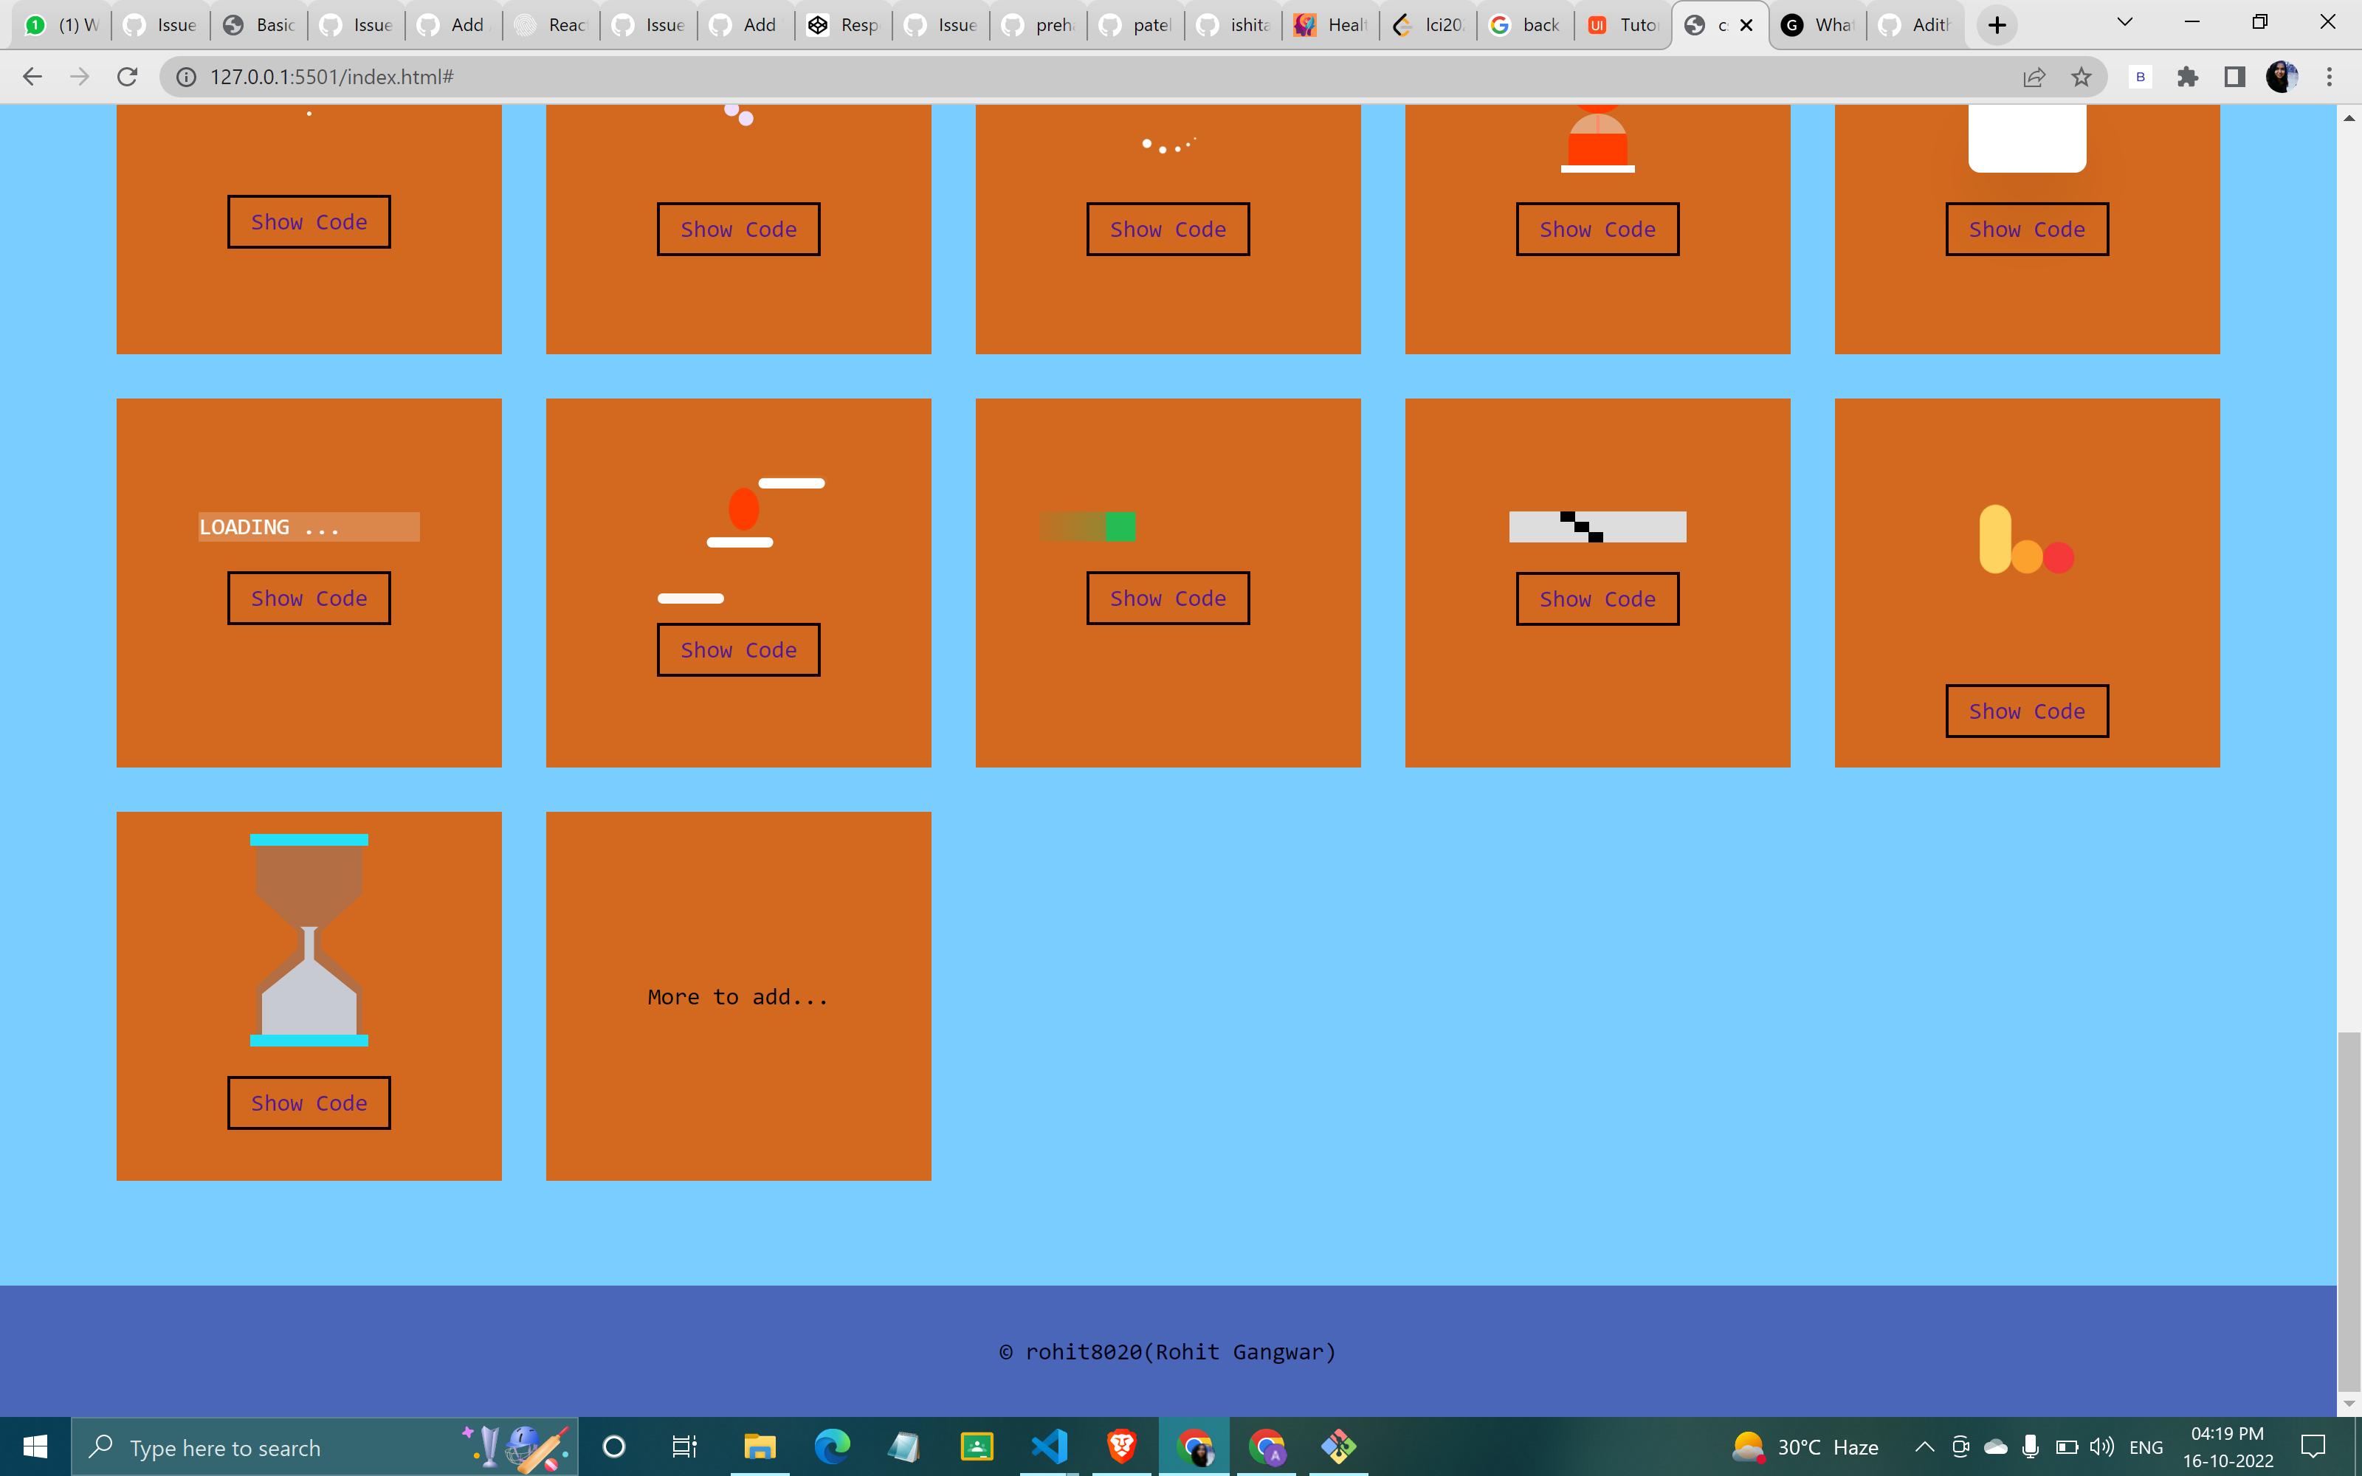
Task: Click Show Code beside the LOADING bar
Action: 309,598
